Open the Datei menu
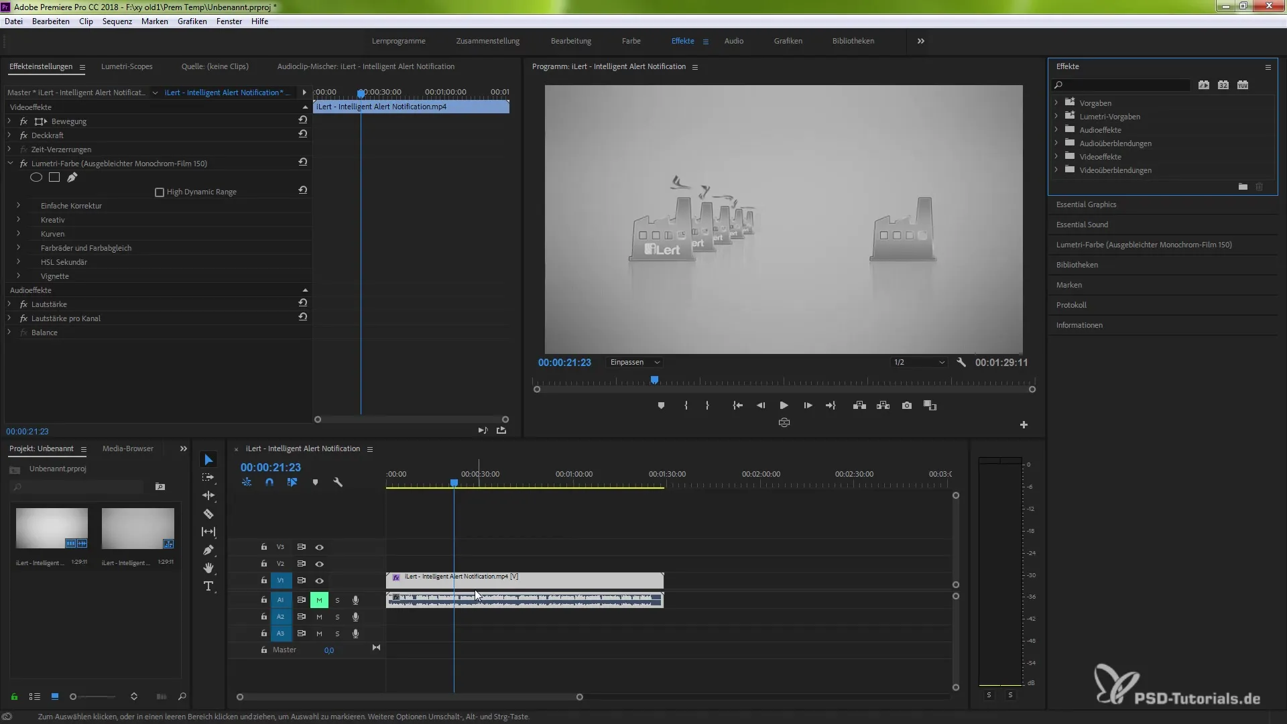Screen dimensions: 1287x724 pos(13,21)
